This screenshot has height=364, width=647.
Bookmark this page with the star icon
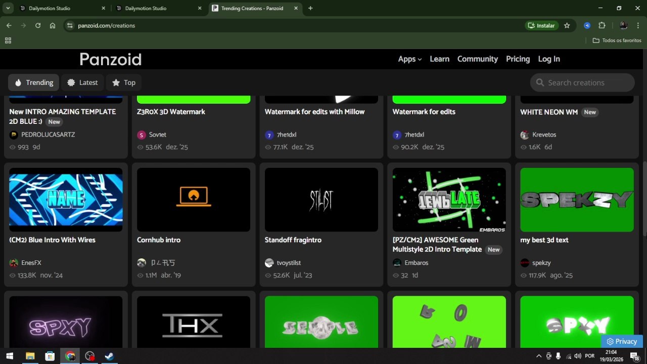point(567,25)
